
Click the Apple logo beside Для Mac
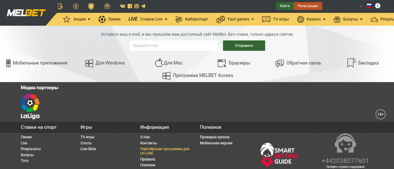point(159,63)
